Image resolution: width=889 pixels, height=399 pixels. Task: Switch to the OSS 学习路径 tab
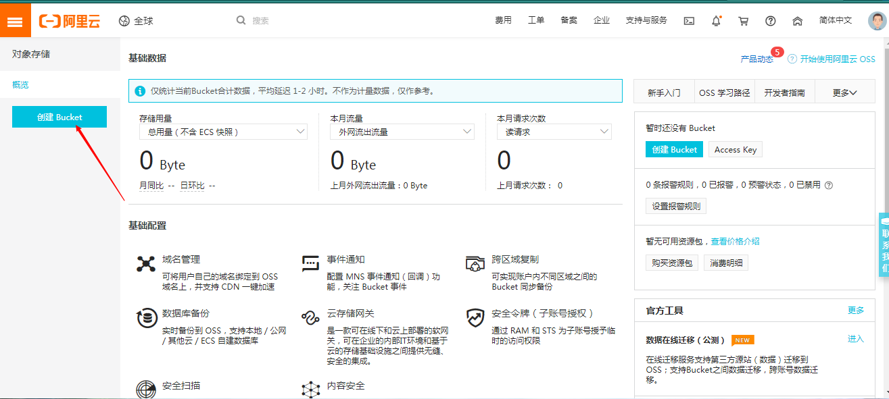tap(725, 92)
